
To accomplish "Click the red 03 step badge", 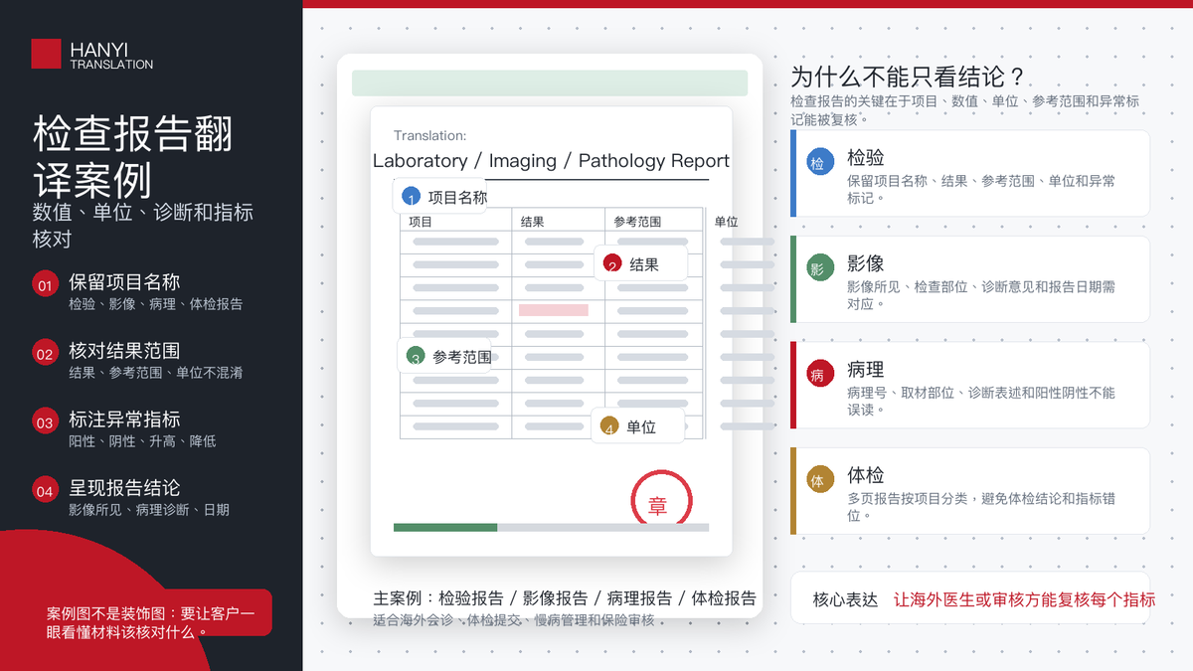I will tap(46, 422).
